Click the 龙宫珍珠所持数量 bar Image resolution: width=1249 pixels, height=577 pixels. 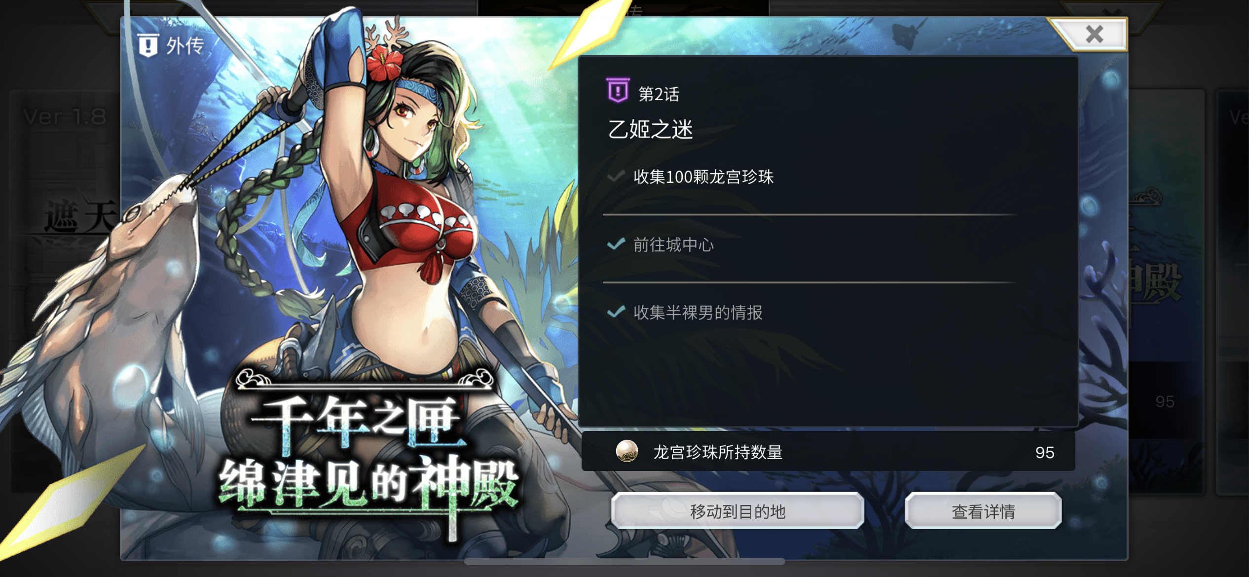point(828,451)
